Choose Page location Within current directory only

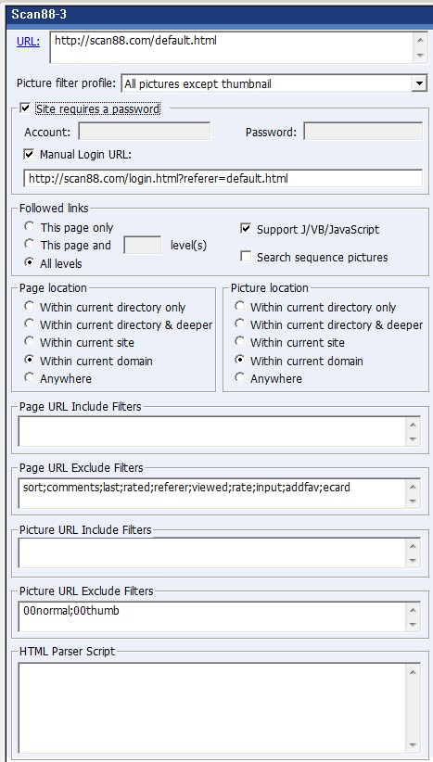point(30,307)
